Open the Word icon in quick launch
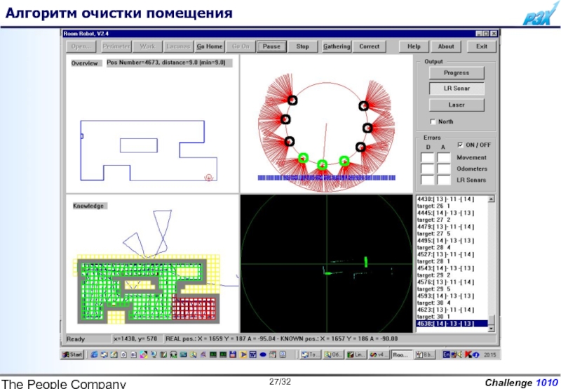 (252, 355)
